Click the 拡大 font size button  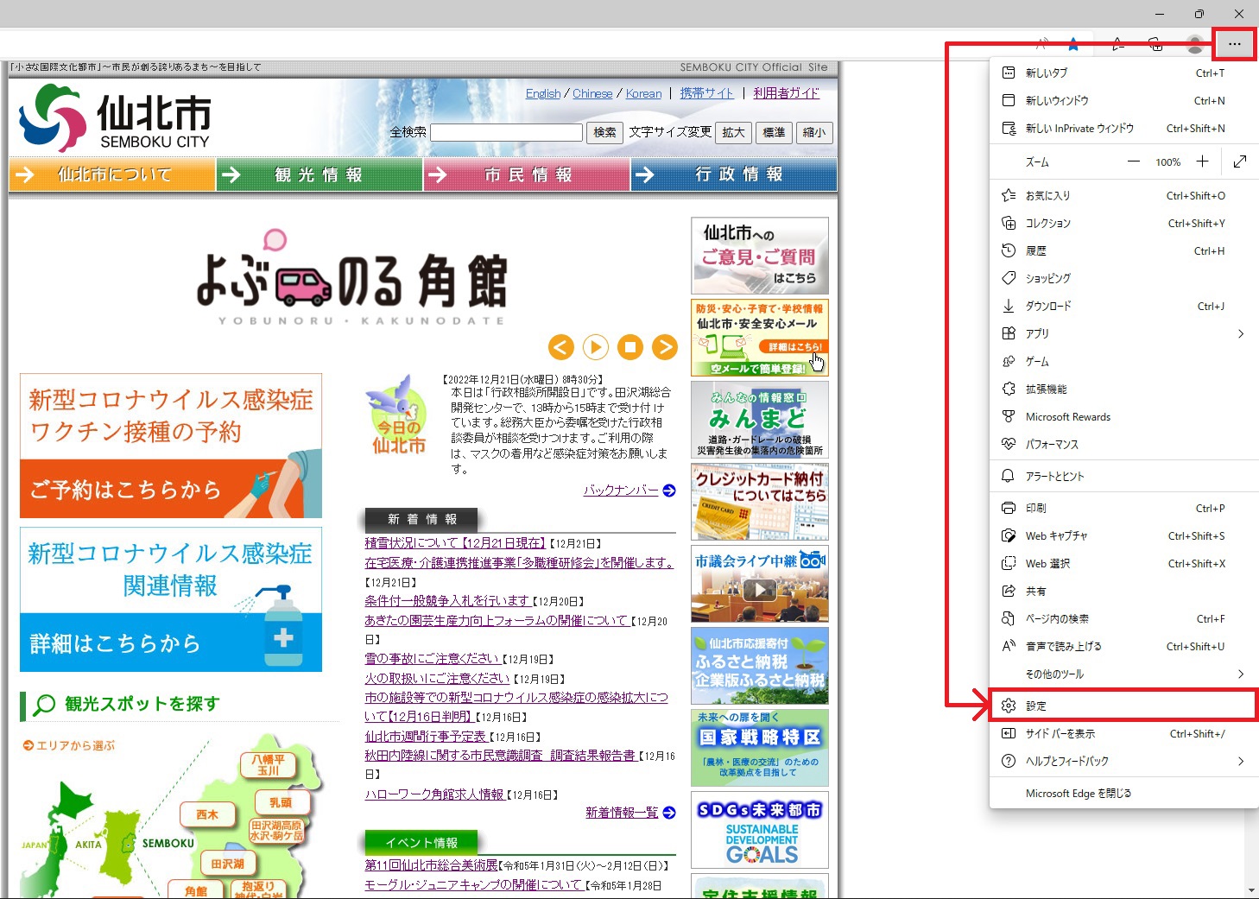pos(733,132)
